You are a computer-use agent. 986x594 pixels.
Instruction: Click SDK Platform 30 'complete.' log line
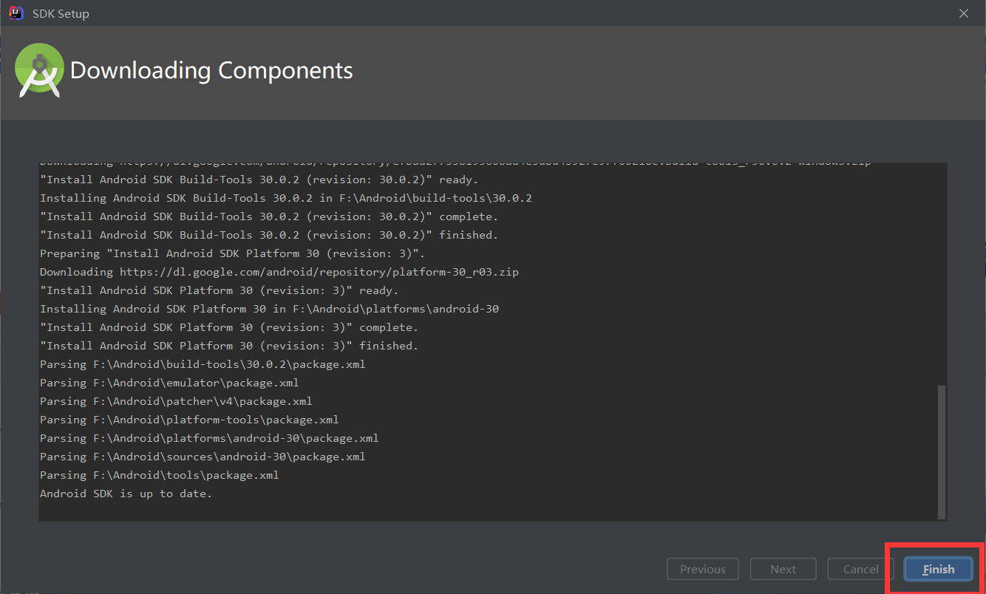click(x=229, y=327)
